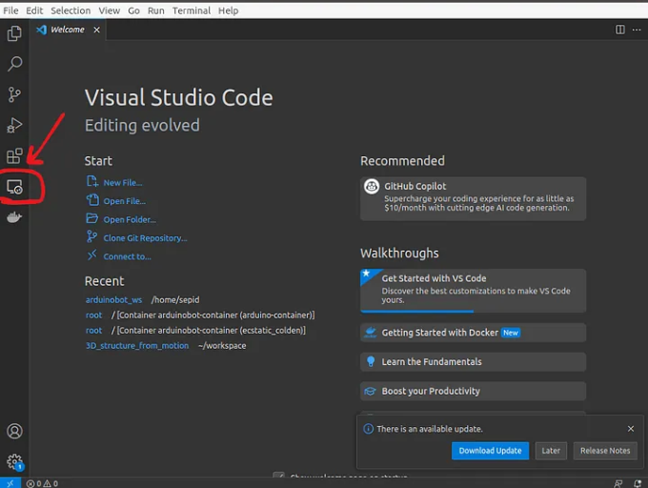Open the Accounts menu icon

pos(14,431)
